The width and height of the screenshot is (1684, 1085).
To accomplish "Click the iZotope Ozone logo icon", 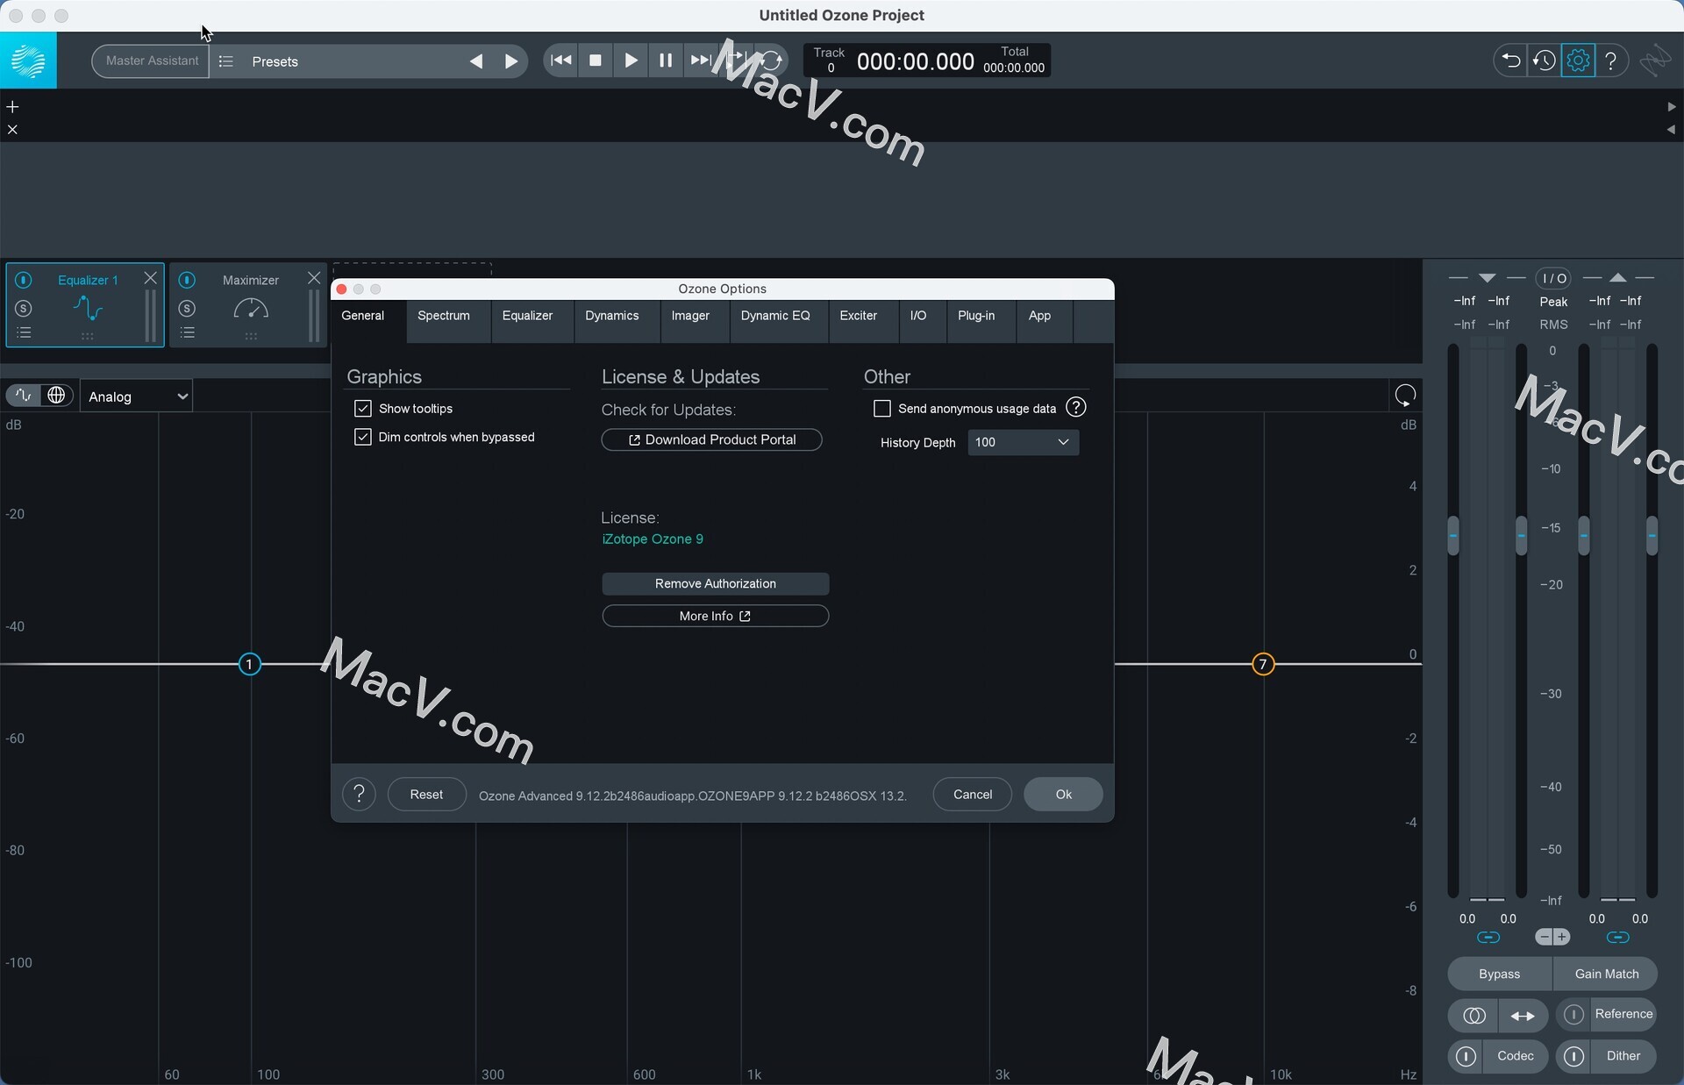I will pos(28,61).
